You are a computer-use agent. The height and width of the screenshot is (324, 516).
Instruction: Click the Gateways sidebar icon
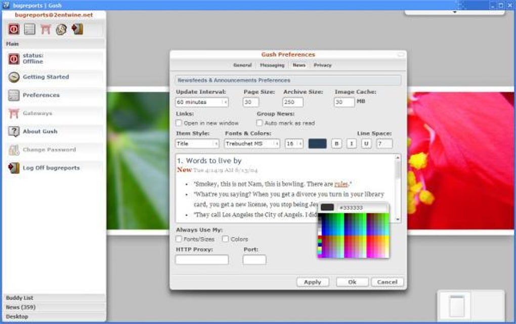(x=14, y=114)
